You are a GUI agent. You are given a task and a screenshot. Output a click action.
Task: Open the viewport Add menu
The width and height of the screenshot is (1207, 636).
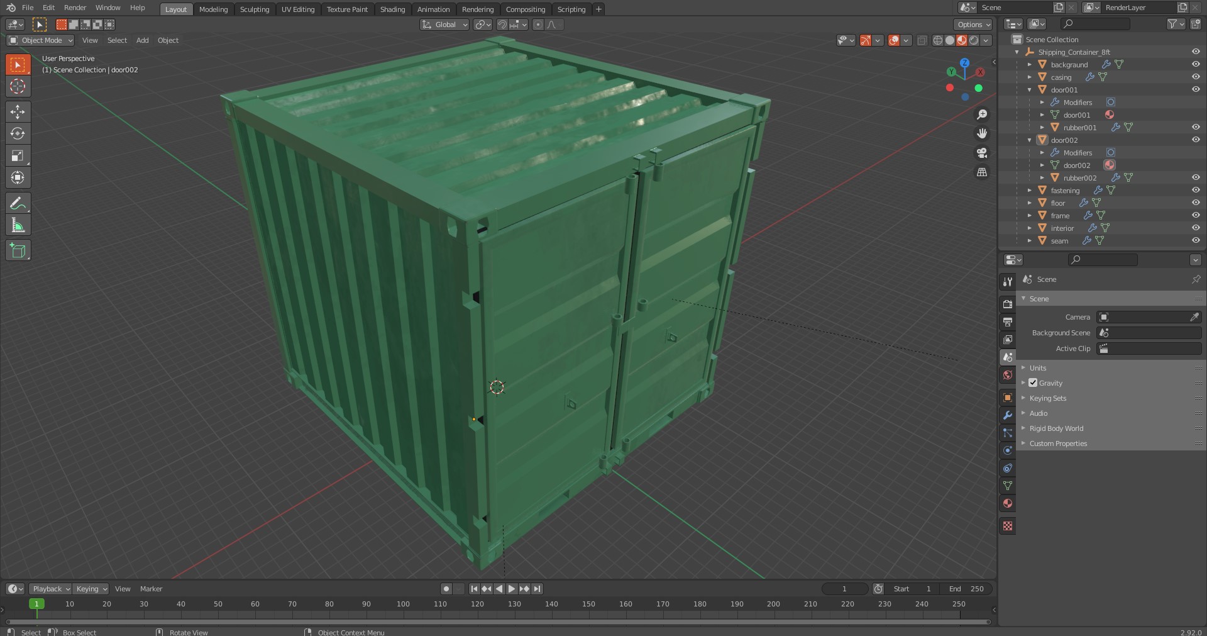(143, 40)
